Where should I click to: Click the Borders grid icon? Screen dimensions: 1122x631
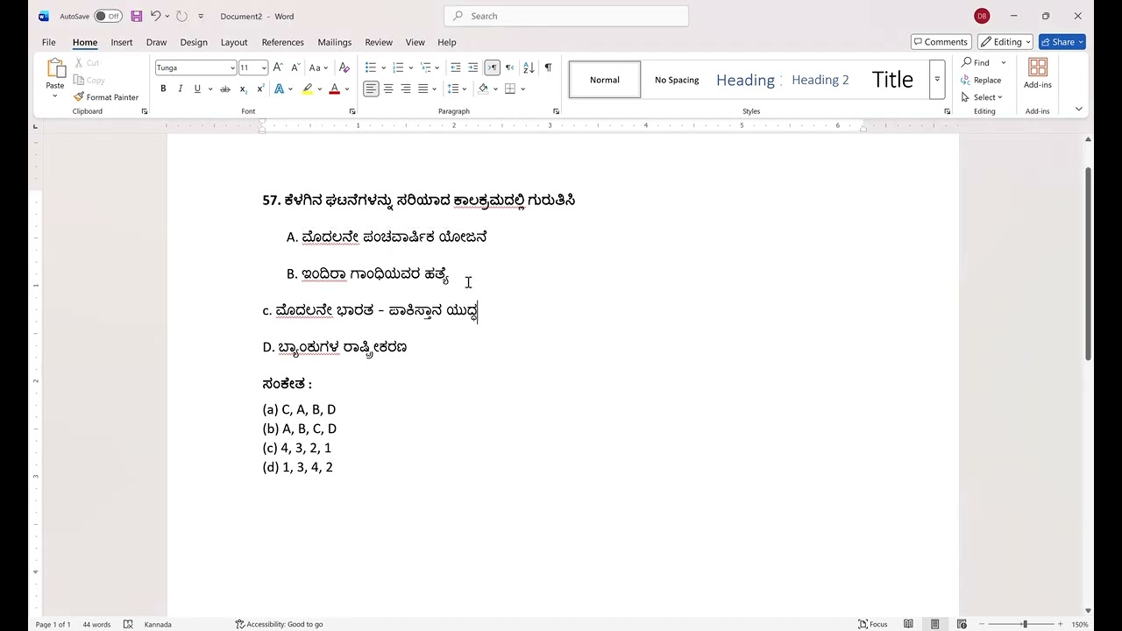coord(510,89)
